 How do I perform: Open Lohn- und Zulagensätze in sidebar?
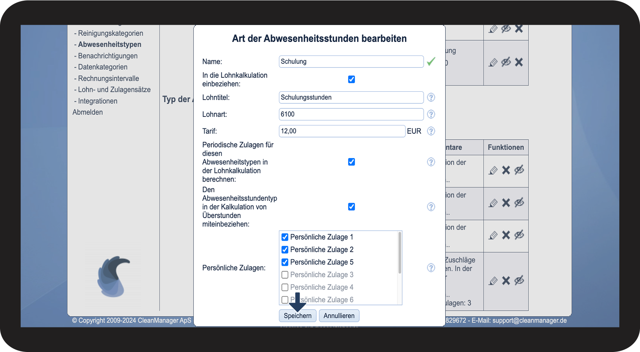(114, 90)
